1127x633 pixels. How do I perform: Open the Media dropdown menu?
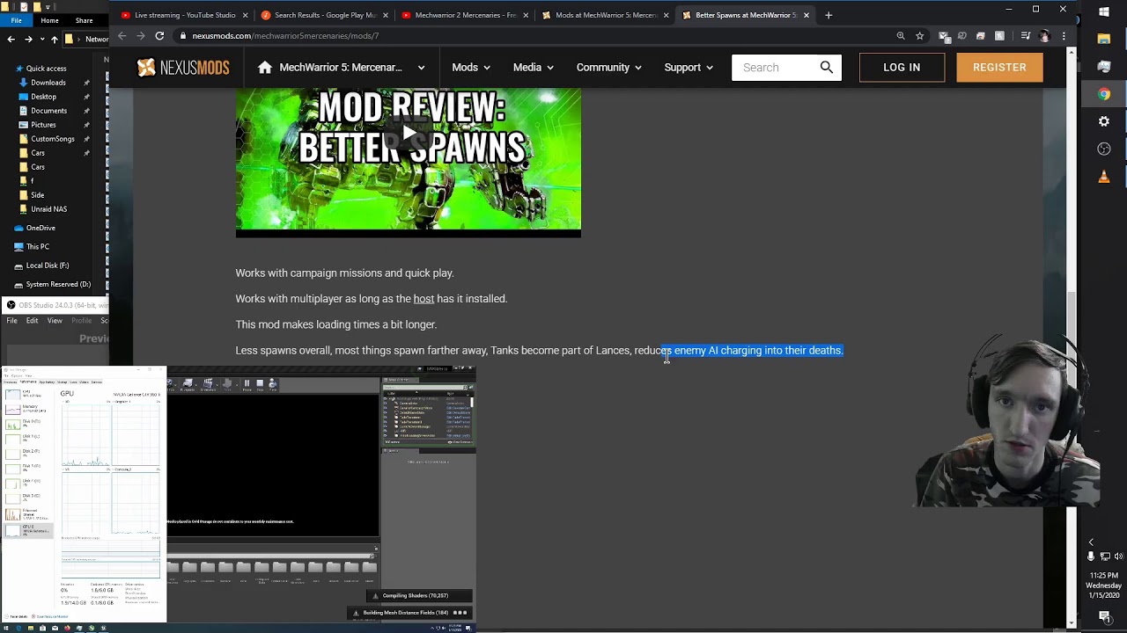534,68
